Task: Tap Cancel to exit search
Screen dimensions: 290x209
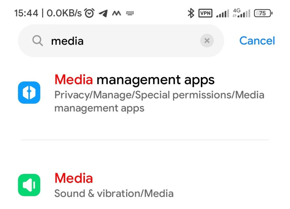Action: (257, 41)
